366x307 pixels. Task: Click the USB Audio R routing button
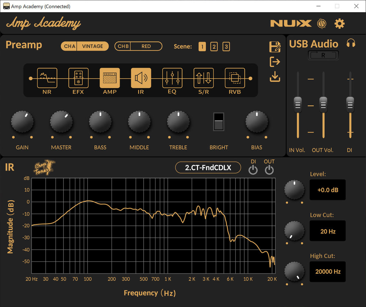[x=323, y=55]
